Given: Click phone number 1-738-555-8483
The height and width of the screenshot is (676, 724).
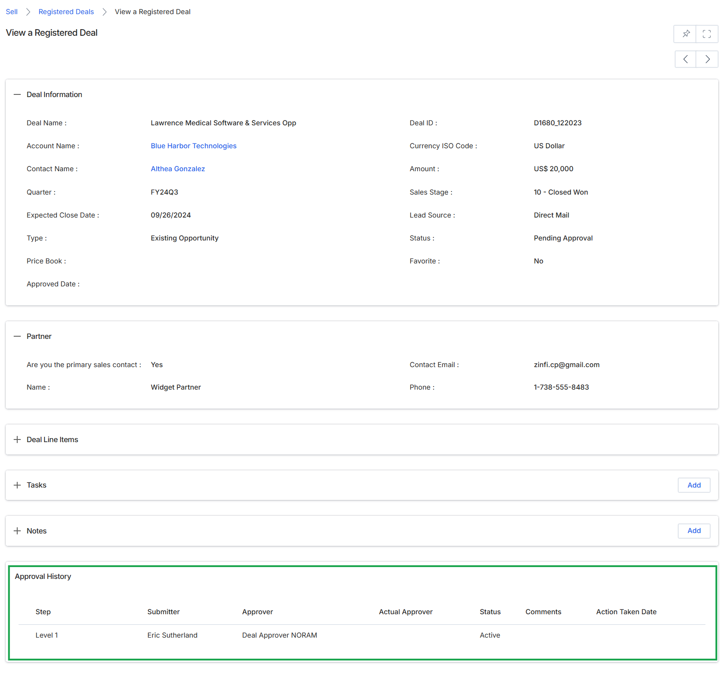Looking at the screenshot, I should coord(562,387).
